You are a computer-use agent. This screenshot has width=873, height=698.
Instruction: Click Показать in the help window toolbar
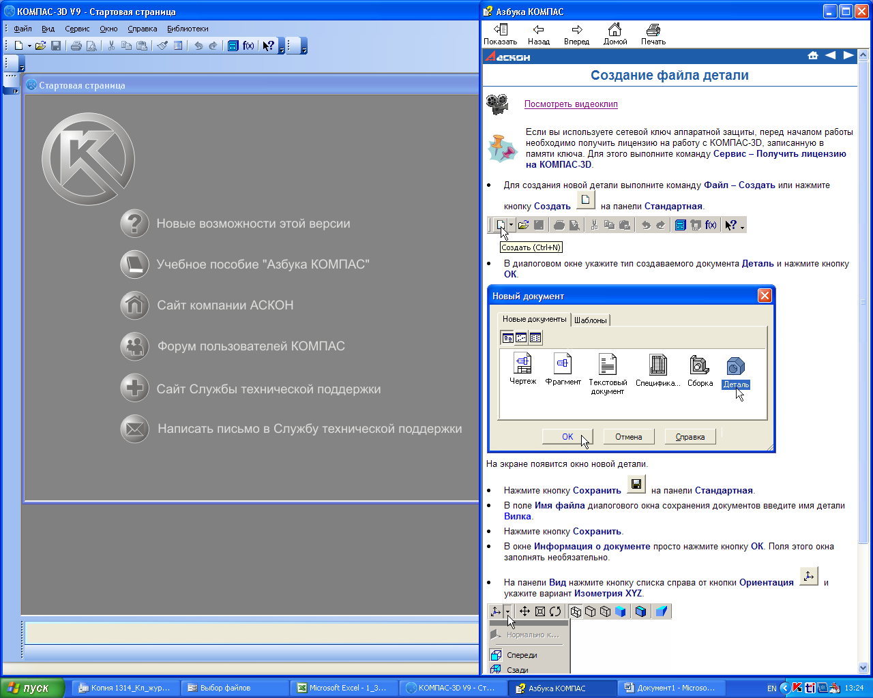[x=501, y=34]
